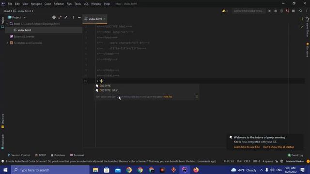310x174 pixels.
Task: Click Collapse All icon in Project panel
Action: coord(66,17)
